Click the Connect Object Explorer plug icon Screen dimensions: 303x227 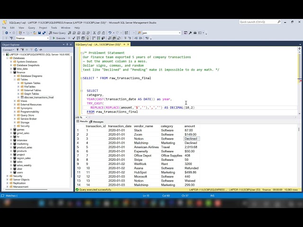[x=18, y=50]
